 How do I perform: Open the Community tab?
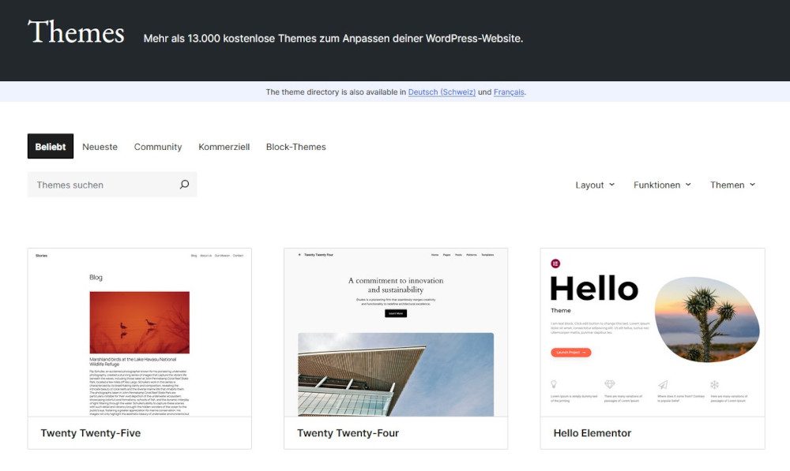(x=158, y=147)
